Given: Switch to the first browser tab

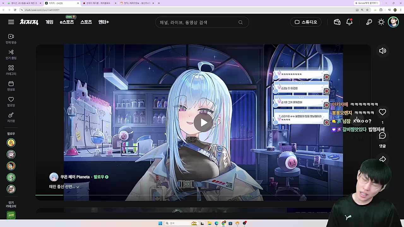Looking at the screenshot, I should click(24, 3).
